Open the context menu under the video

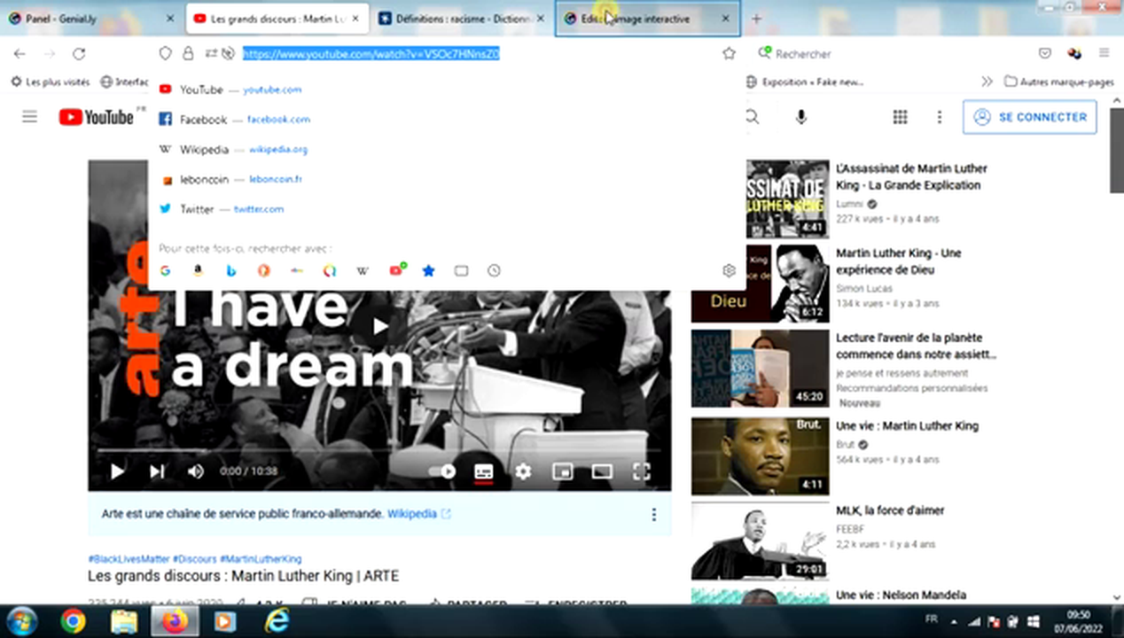[653, 514]
